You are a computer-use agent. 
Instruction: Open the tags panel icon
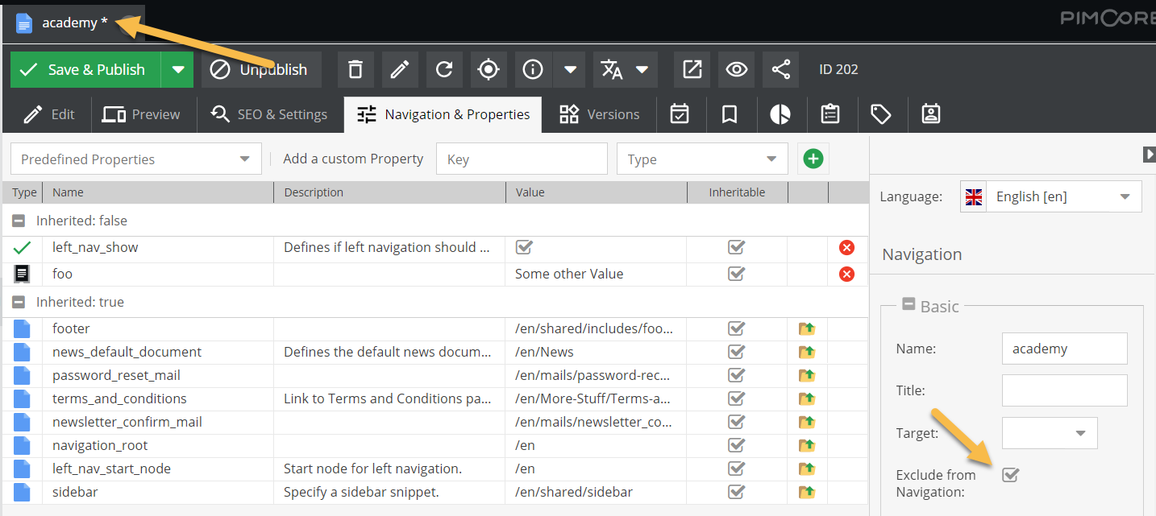coord(881,114)
